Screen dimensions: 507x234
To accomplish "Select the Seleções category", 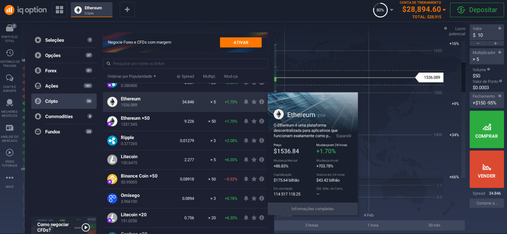I will point(64,40).
